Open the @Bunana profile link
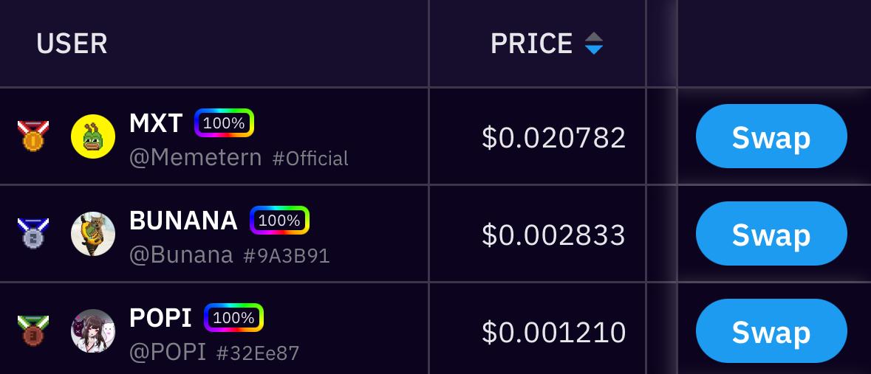Viewport: 871px width, 374px height. click(x=181, y=255)
